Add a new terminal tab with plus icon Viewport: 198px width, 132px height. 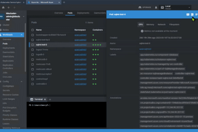(50, 100)
